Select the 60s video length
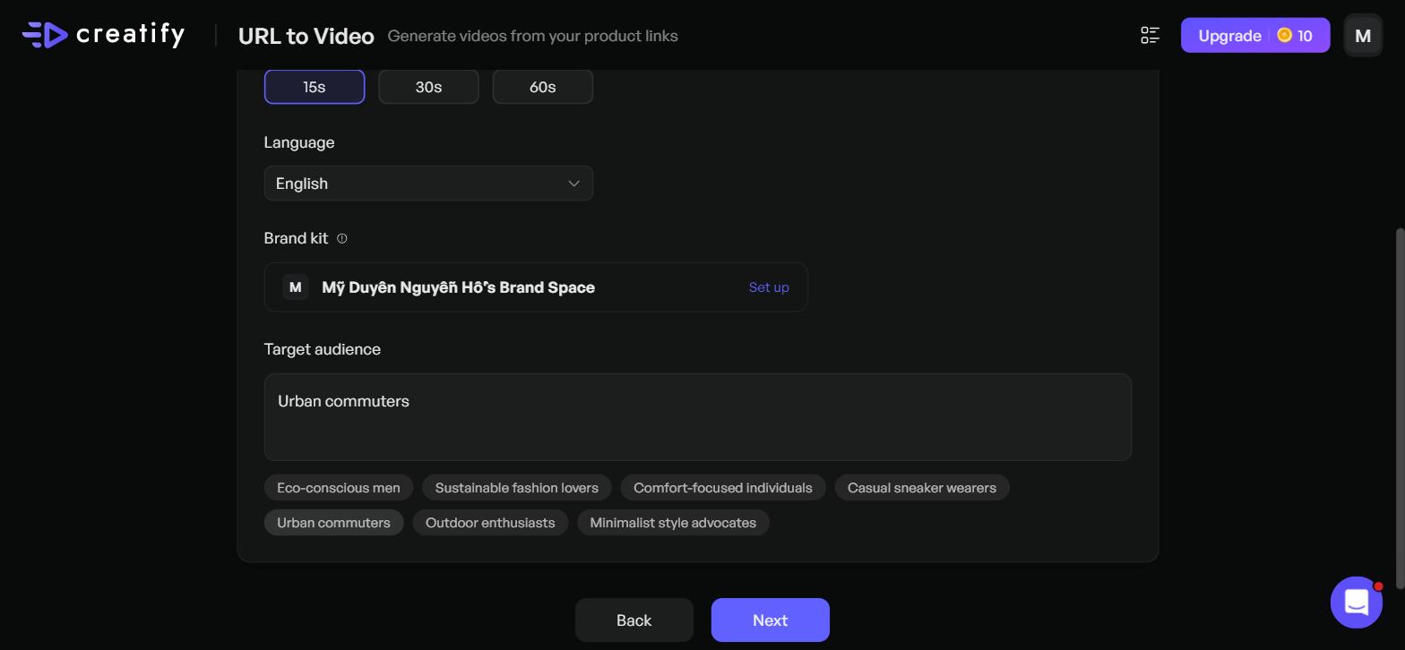Image resolution: width=1405 pixels, height=650 pixels. pos(543,87)
